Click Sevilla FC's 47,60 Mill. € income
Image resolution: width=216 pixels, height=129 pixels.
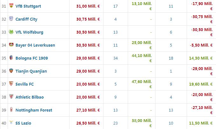(142, 84)
